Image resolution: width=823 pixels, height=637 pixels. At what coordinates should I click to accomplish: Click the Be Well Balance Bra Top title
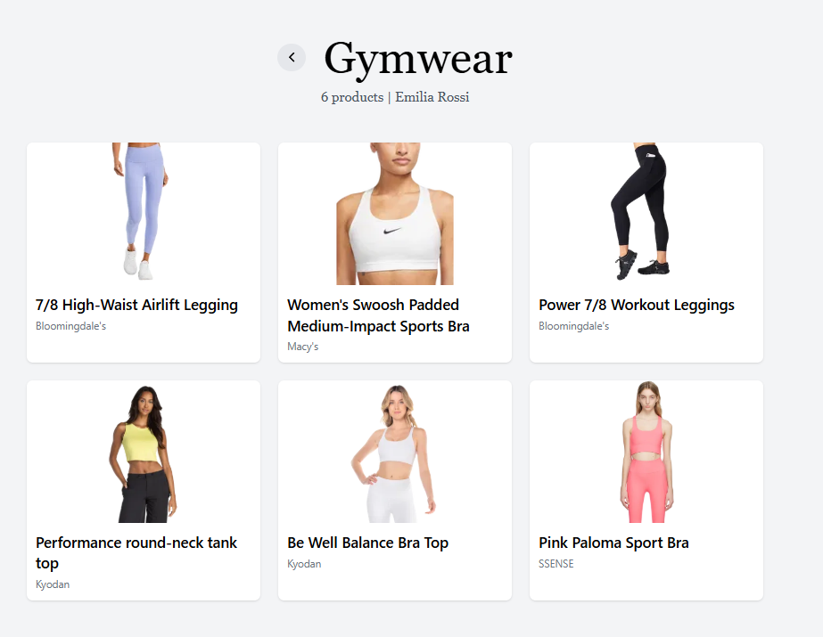click(x=367, y=543)
